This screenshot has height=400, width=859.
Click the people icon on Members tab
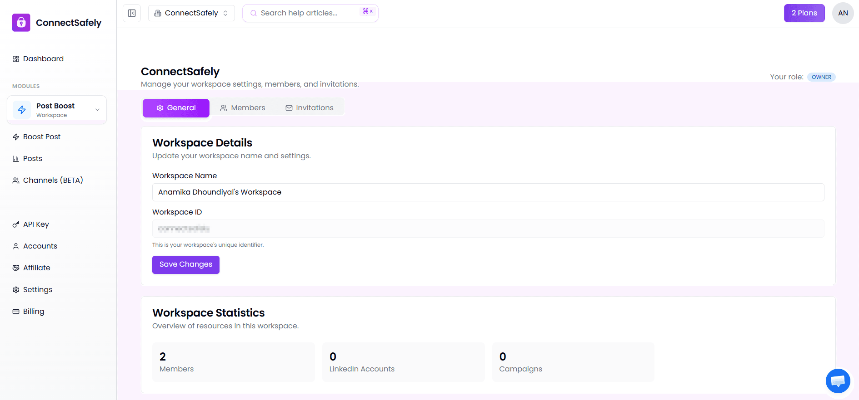tap(224, 108)
